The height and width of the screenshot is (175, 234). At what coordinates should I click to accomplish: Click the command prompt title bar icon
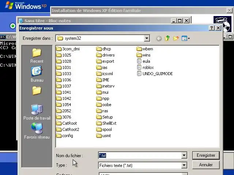(x=3, y=37)
